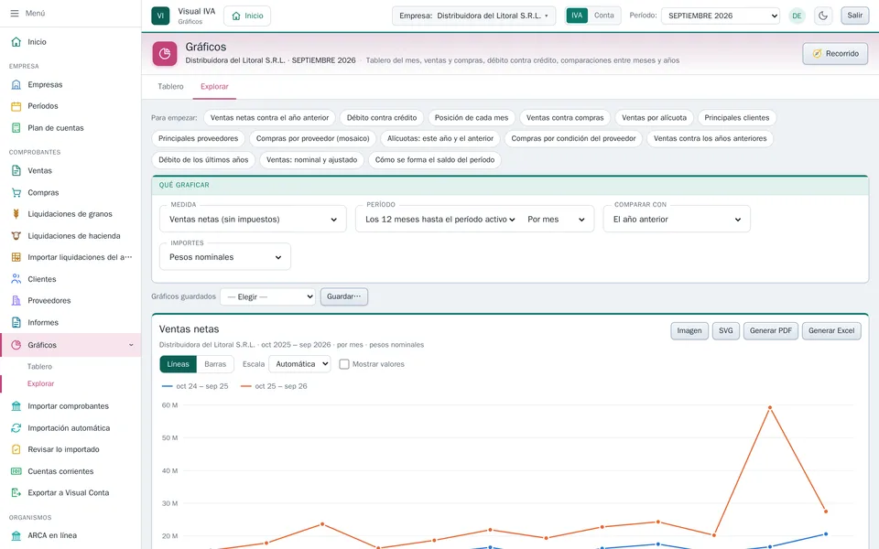Click the Exportar a Visual Conta icon
Screen dimensions: 879x549
click(x=16, y=493)
